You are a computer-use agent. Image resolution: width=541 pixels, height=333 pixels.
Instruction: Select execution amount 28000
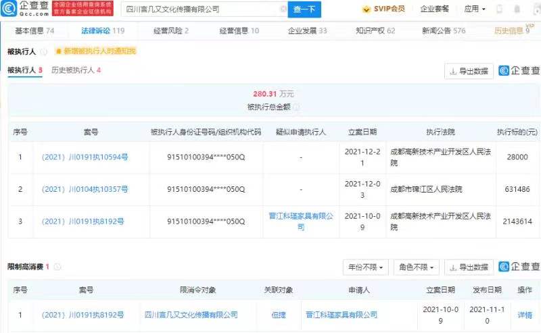517,157
